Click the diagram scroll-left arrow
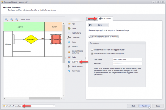166x110 pixels. tap(5, 98)
